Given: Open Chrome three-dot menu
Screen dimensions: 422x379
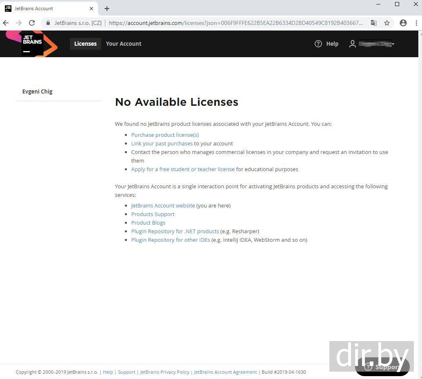Looking at the screenshot, I should click(416, 23).
